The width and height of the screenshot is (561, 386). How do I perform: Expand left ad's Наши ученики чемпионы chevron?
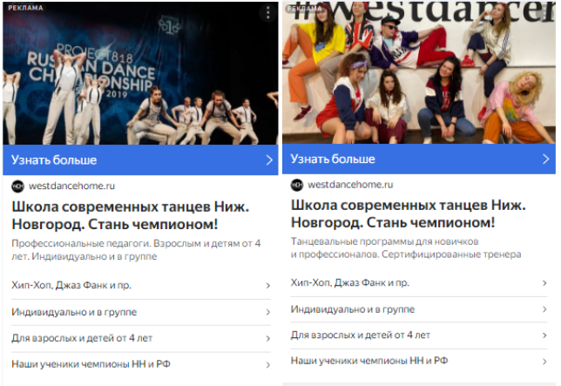coord(268,365)
